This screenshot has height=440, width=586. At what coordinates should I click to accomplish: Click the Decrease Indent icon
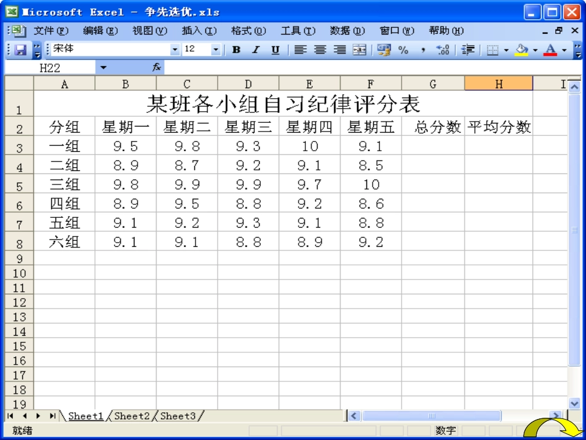coord(468,50)
